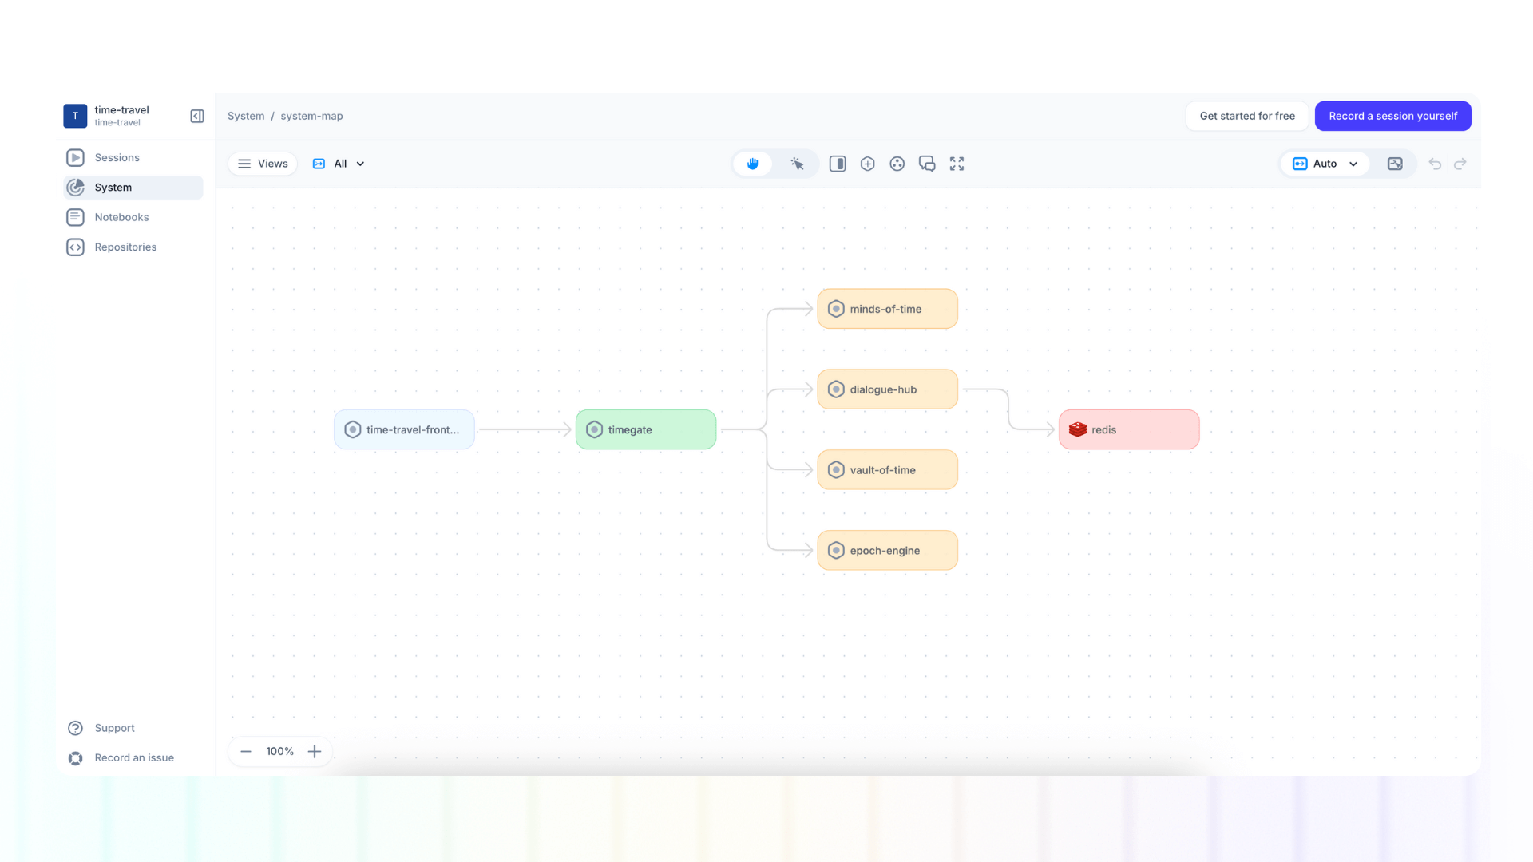The image size is (1533, 862).
Task: Click the redo arrow
Action: point(1460,164)
